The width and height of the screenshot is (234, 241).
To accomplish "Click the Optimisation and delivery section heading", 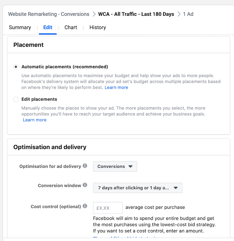I will point(50,147).
